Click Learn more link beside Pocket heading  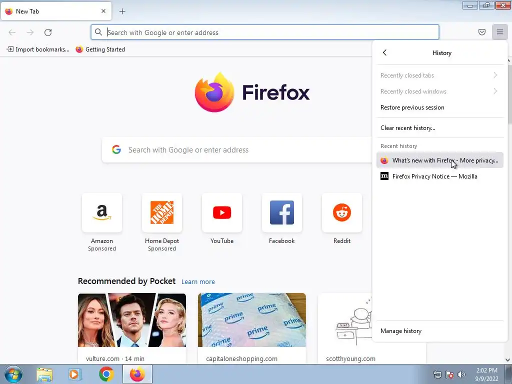pyautogui.click(x=198, y=281)
